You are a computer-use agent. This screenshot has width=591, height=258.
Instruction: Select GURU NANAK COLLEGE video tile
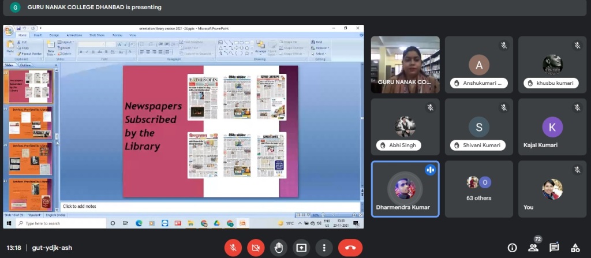(405, 65)
